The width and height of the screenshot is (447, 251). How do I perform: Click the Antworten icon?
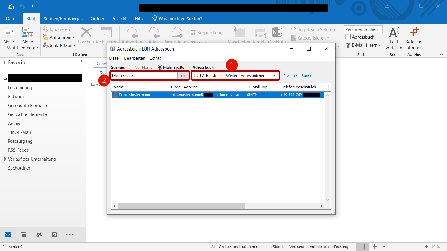[x=132, y=32]
